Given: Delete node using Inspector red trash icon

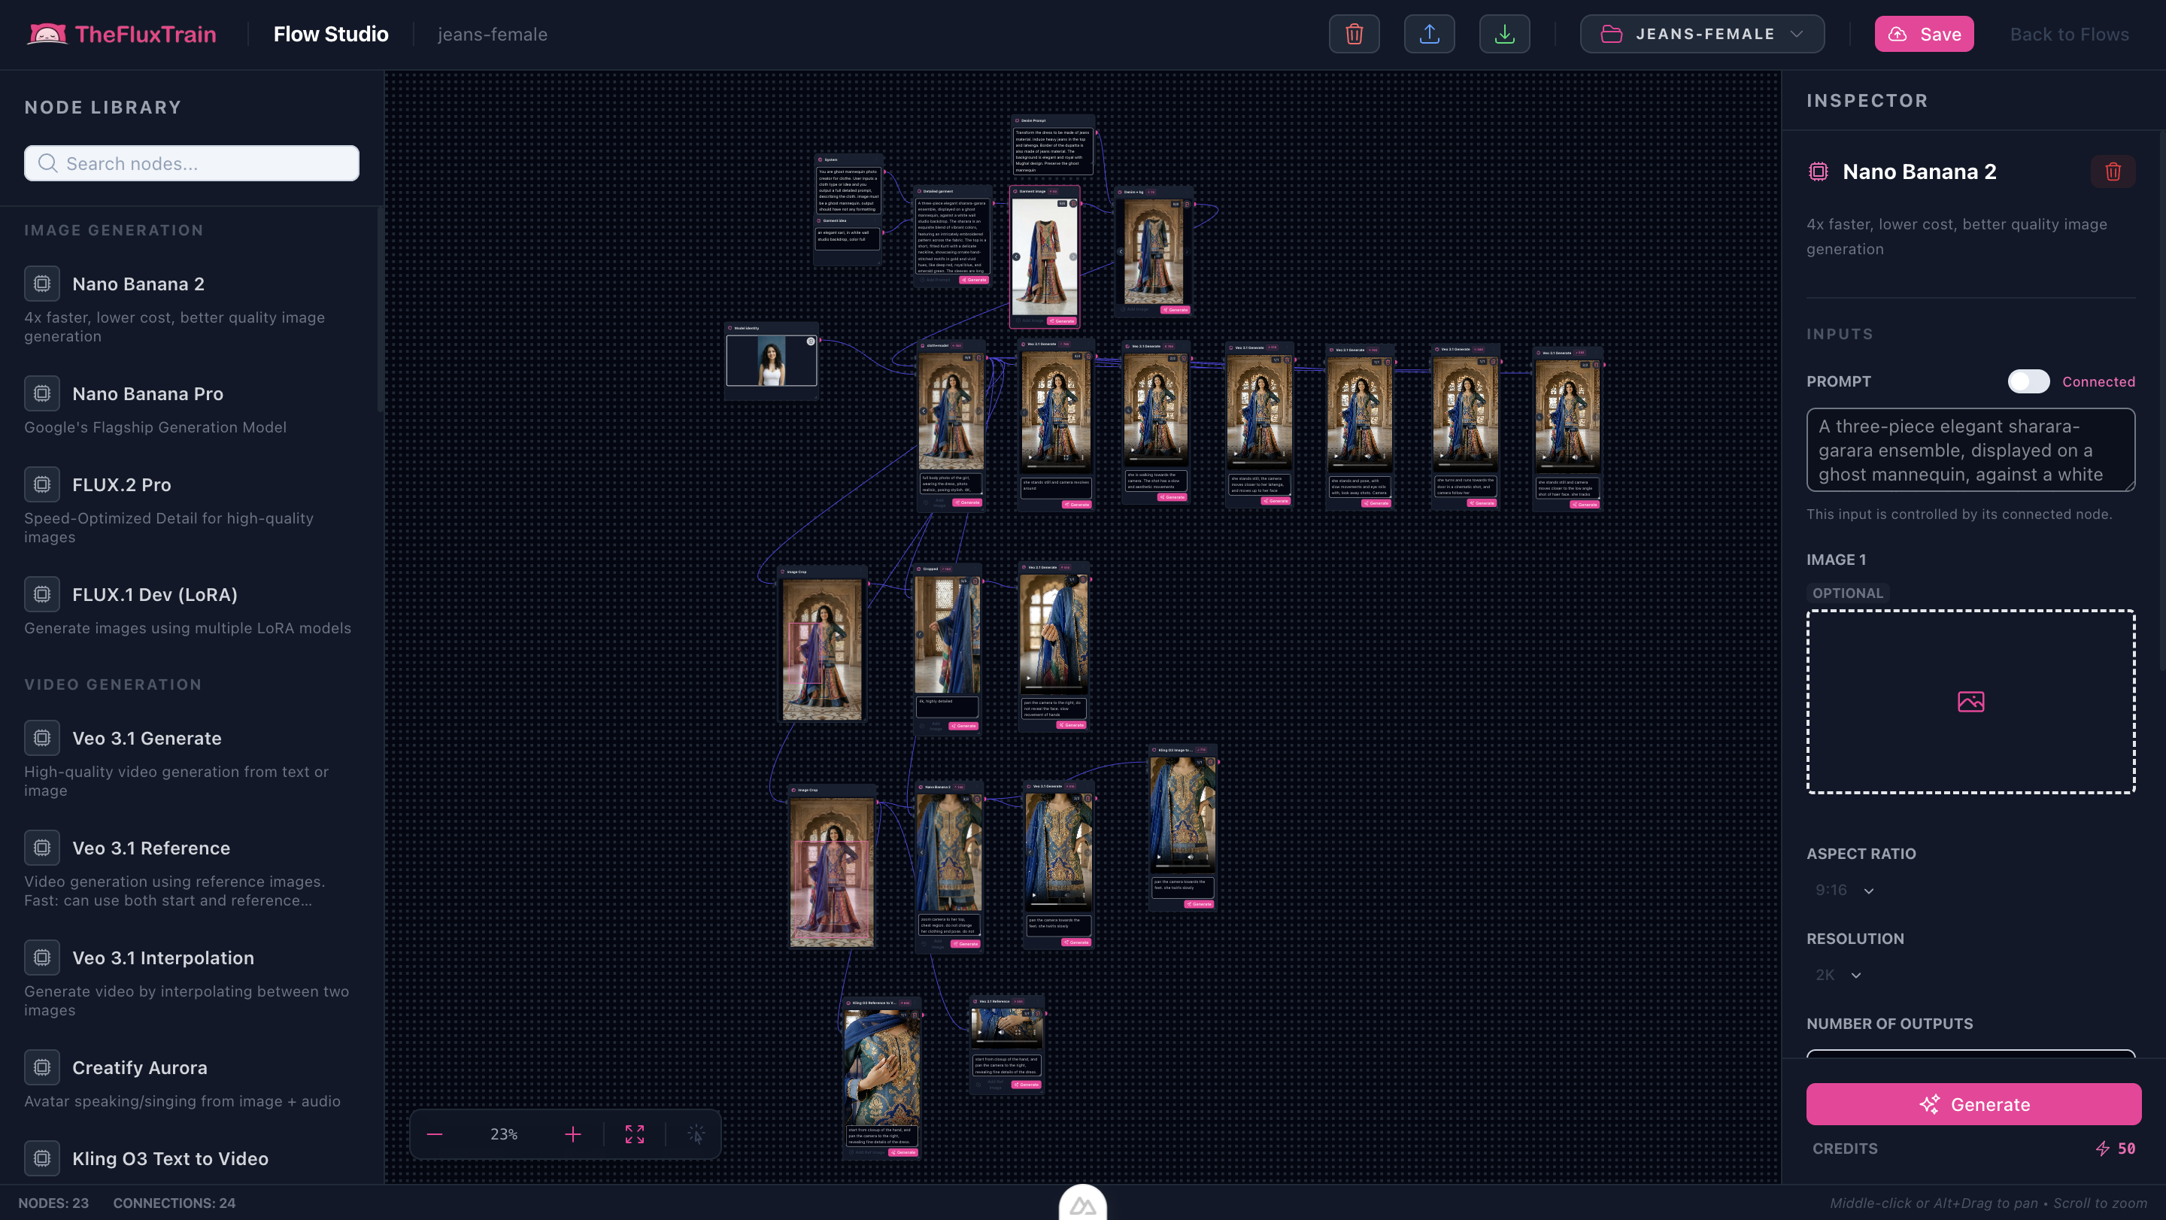Looking at the screenshot, I should [2113, 171].
